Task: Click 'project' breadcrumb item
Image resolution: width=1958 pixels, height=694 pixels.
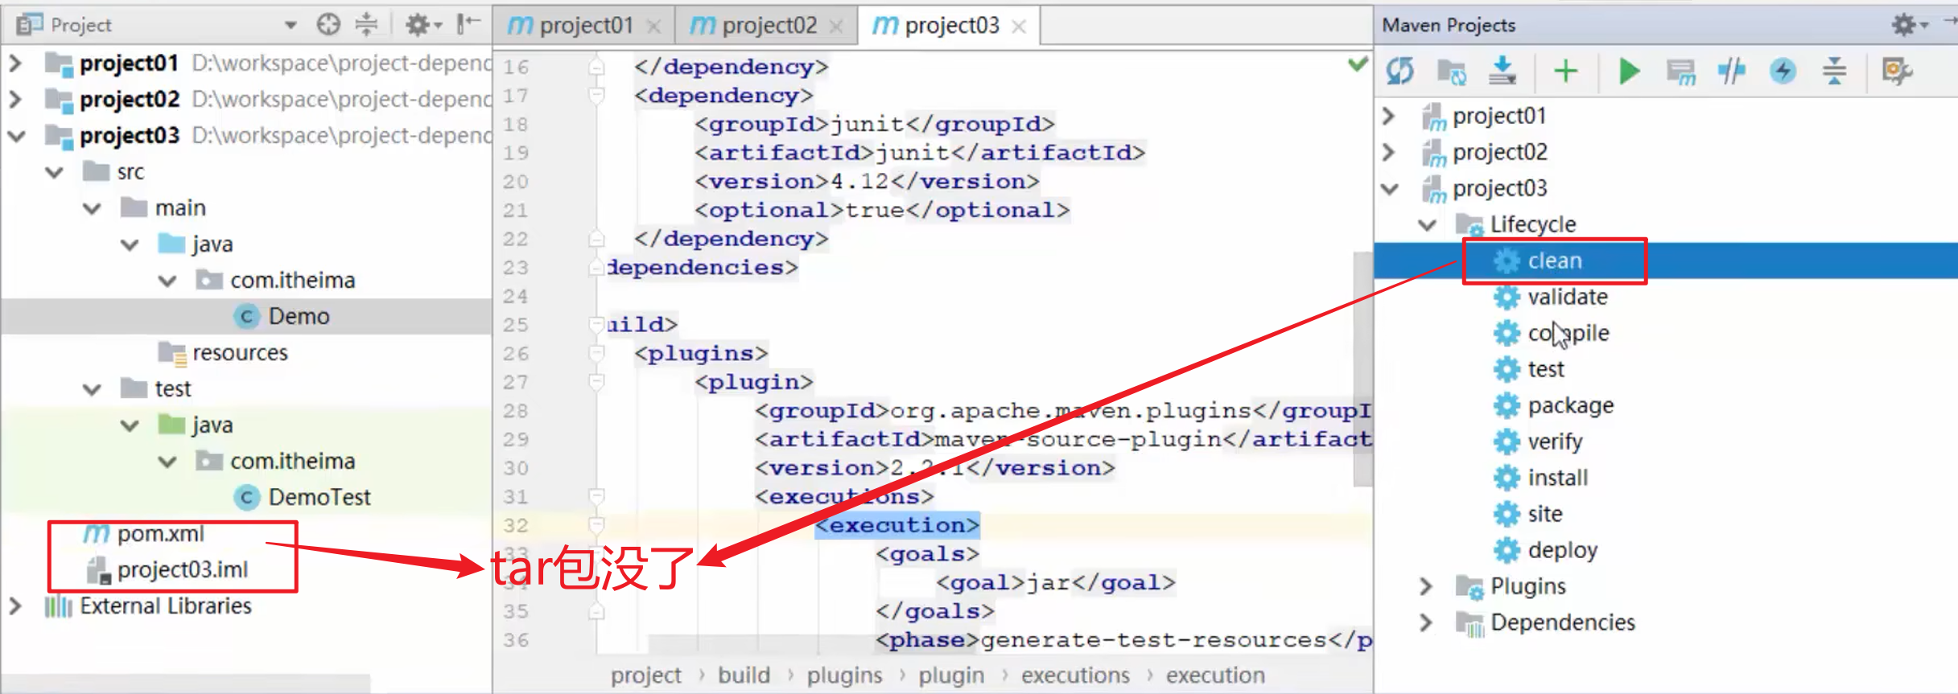Action: click(x=645, y=676)
